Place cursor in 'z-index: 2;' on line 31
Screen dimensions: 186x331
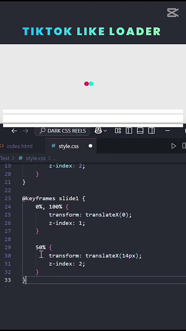[x=67, y=264]
